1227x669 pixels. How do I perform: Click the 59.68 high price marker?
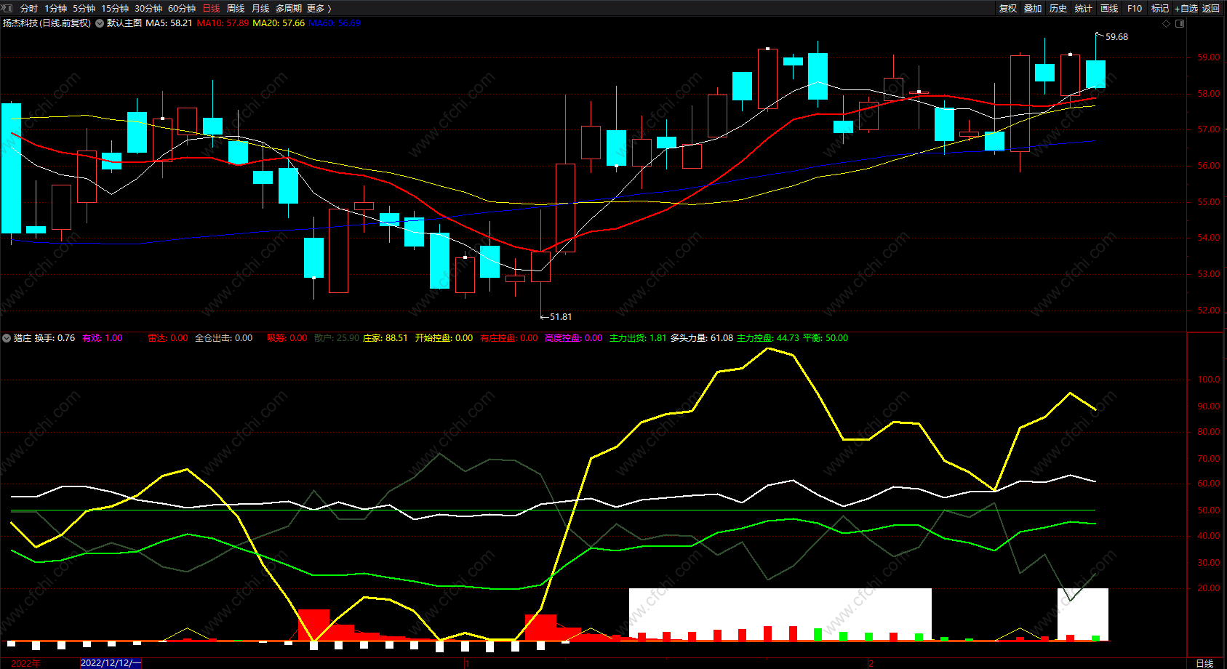point(1116,37)
